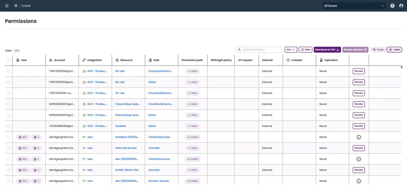Click info icon on Sandbox ViewOnlyAccess row
This screenshot has width=407, height=185.
[x=359, y=137]
